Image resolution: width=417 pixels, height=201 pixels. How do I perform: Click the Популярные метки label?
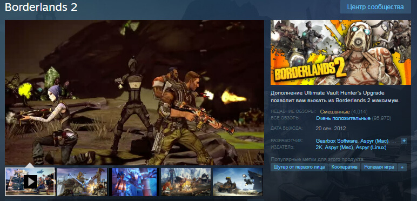tap(317, 159)
